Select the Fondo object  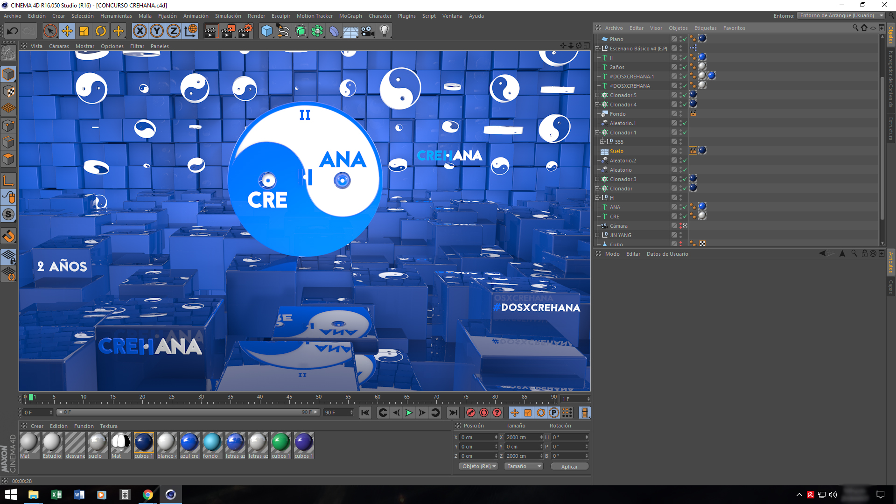(617, 114)
